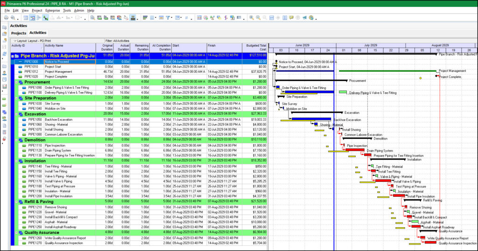Collapse the Procurement WBS group
This screenshot has width=478, height=251.
click(17, 82)
